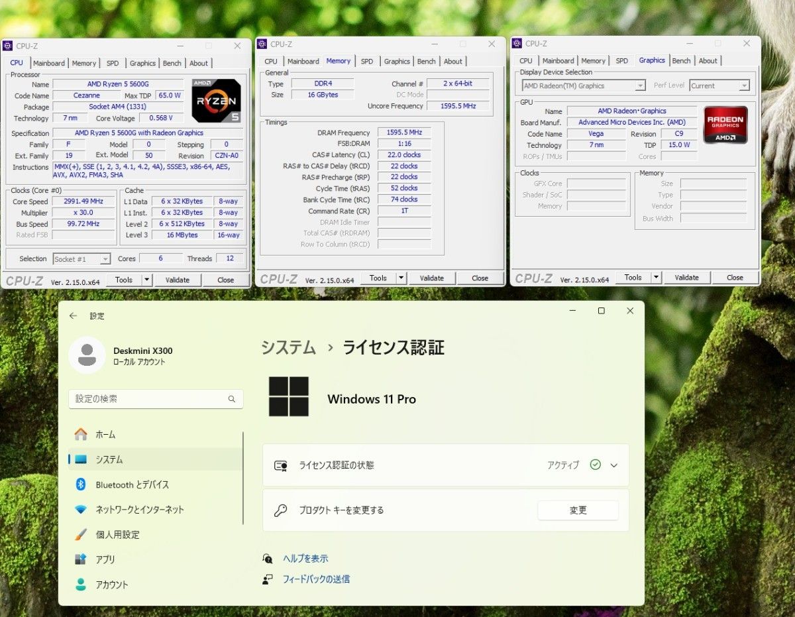Click the Radeon Graphics logo in CPU-Z

(x=725, y=125)
